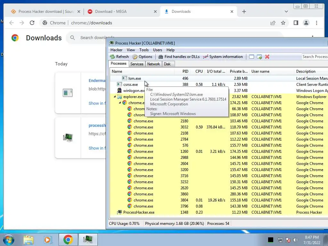328x246 pixels.
Task: Select chrome.exe row with PID 3860
Action: point(219,194)
